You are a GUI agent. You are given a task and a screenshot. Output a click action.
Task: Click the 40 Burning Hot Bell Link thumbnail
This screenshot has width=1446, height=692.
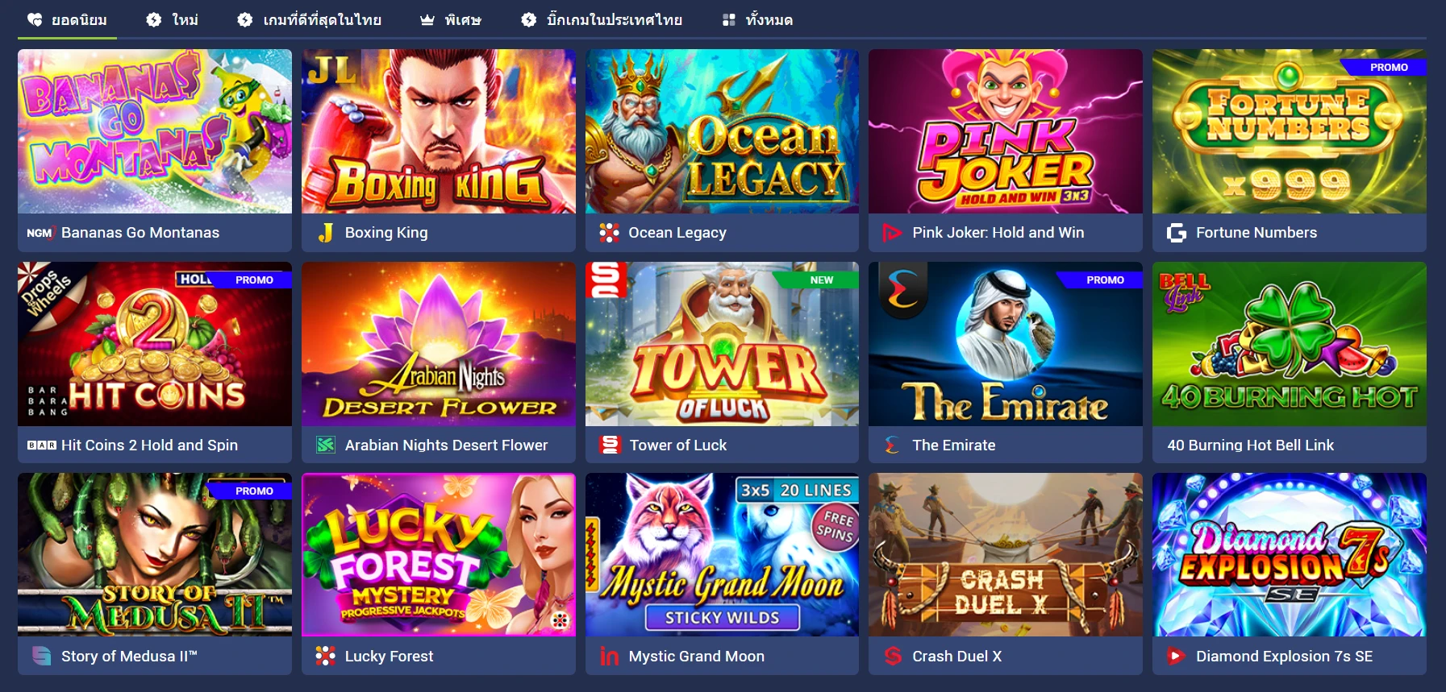pos(1289,344)
